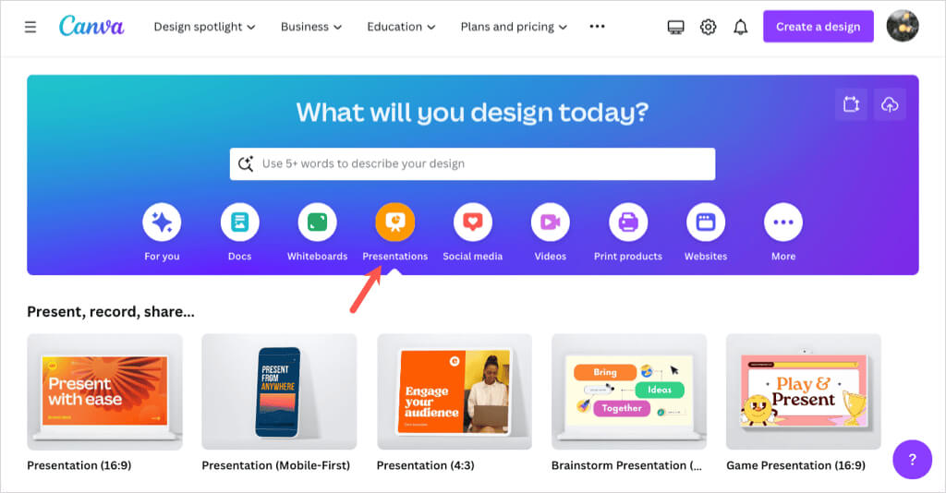
Task: Open the hamburger menu icon
Action: pyautogui.click(x=30, y=27)
